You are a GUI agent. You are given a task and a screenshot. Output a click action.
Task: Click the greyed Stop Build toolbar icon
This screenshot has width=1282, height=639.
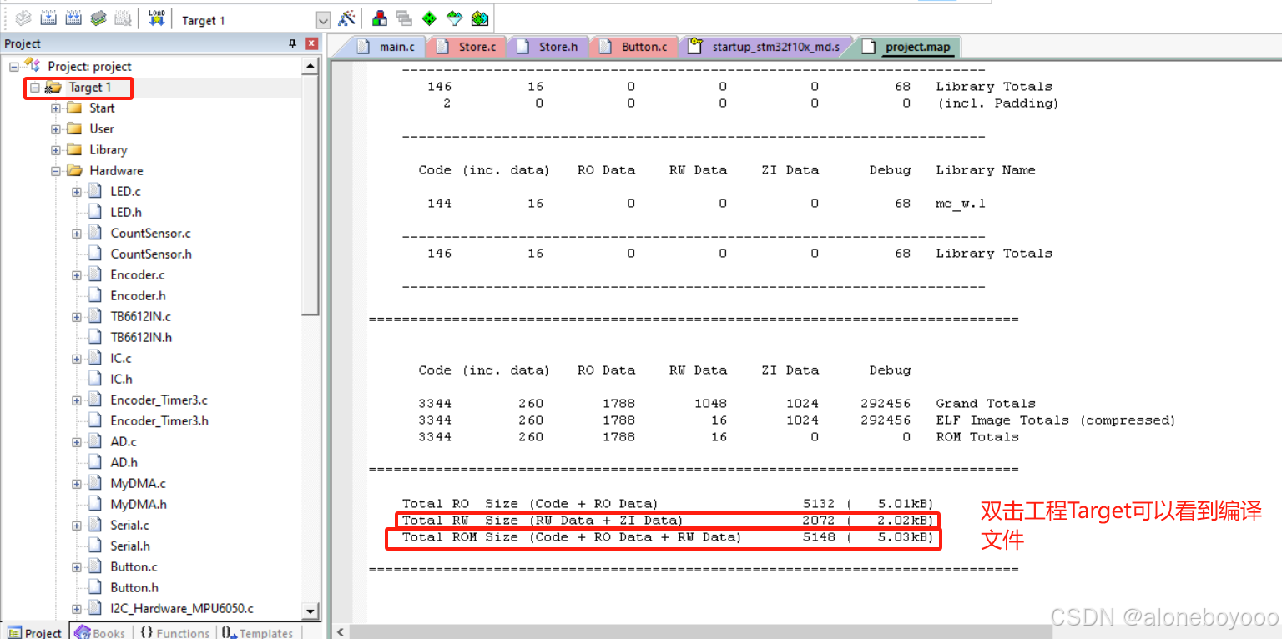click(123, 18)
